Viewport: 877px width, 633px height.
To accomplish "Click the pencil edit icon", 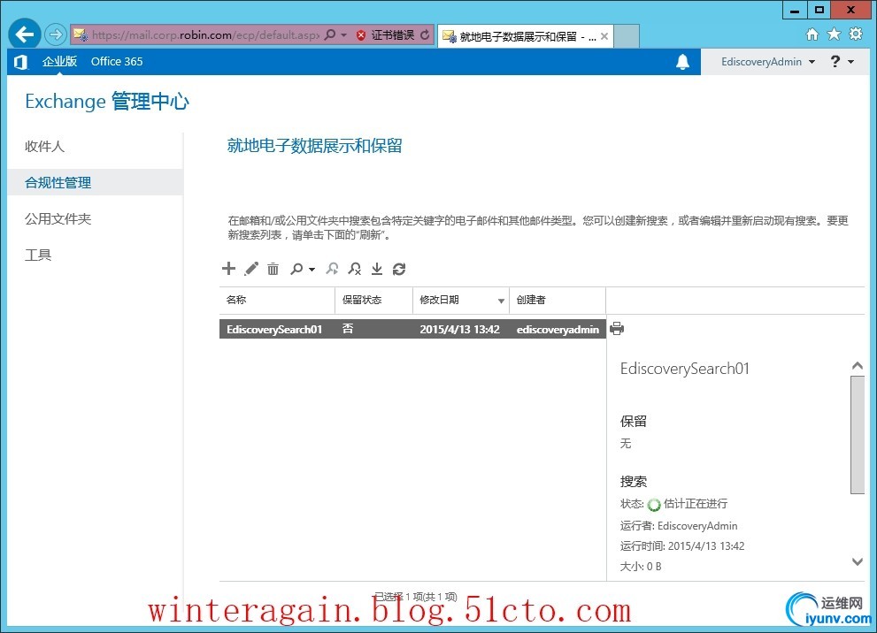I will pyautogui.click(x=251, y=269).
